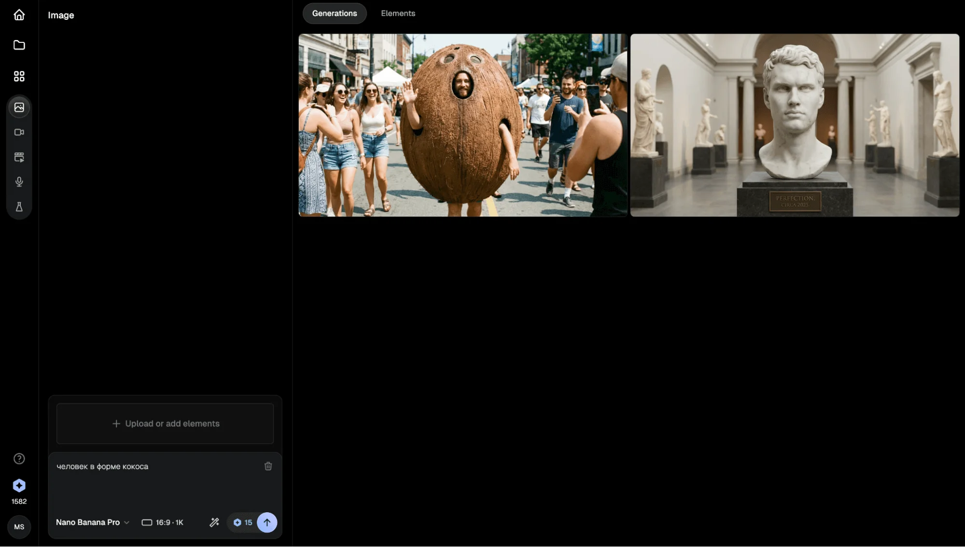Click the help question mark icon
This screenshot has width=965, height=547.
point(19,459)
